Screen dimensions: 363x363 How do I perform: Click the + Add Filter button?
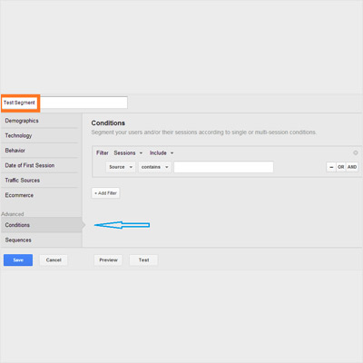pos(105,193)
